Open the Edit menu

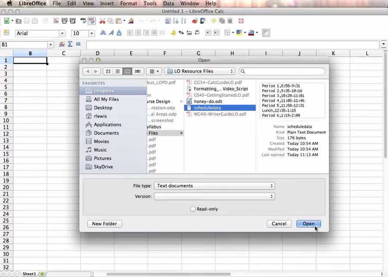[x=72, y=3]
